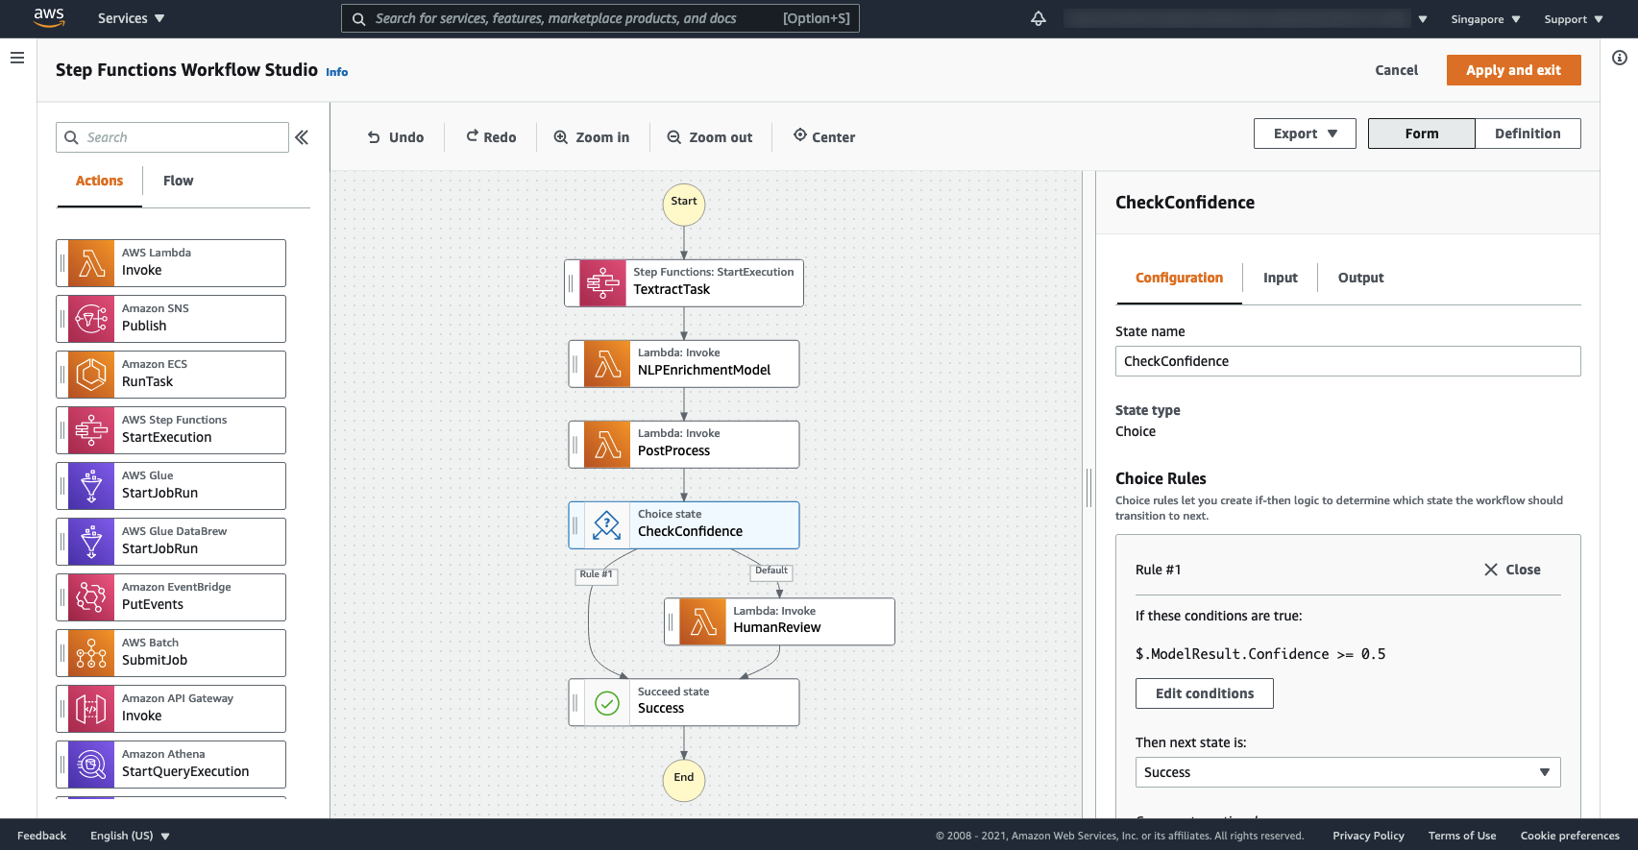Screen dimensions: 1638x850
Task: Click the HumanReview Lambda icon on the canvas
Action: pos(703,621)
